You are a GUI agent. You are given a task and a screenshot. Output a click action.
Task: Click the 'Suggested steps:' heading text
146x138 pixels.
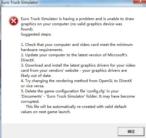point(36,34)
